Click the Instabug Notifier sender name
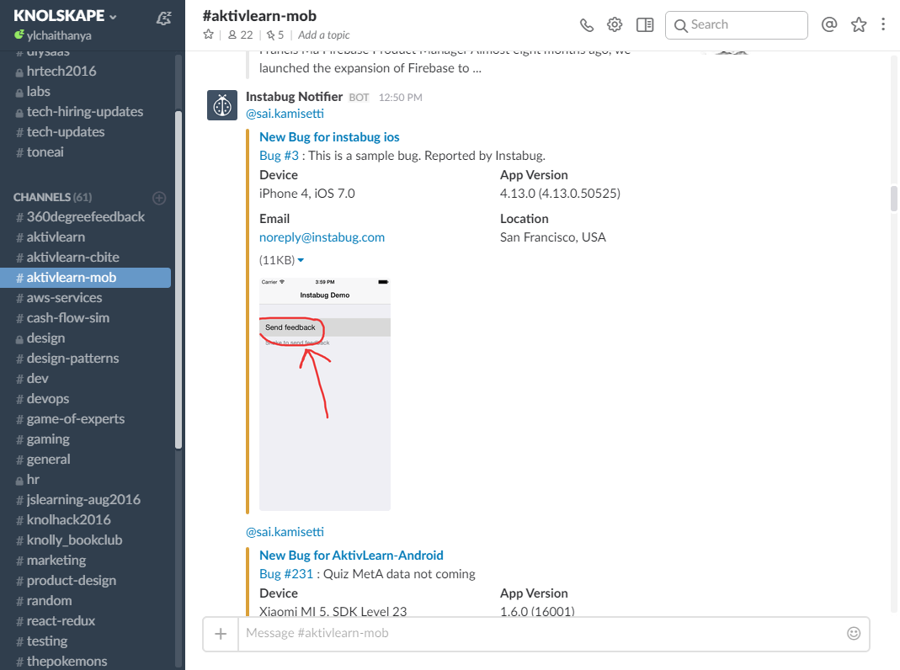Screen dimensions: 900x670 coord(294,96)
